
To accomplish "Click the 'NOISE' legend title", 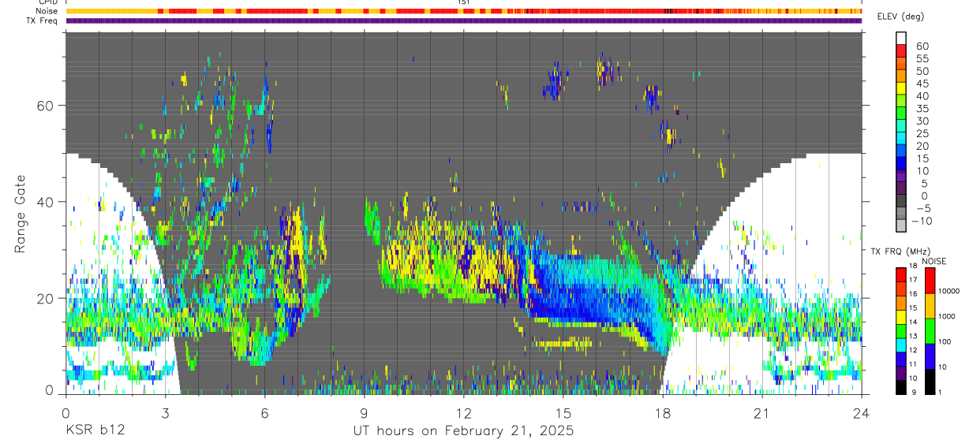I will (936, 261).
